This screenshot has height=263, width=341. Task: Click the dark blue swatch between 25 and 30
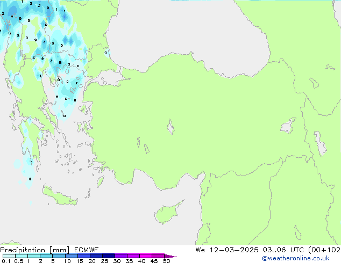110,256
